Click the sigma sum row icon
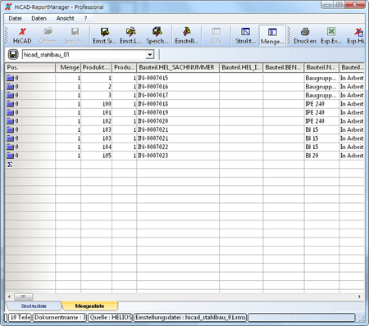The width and height of the screenshot is (369, 326). 10,165
